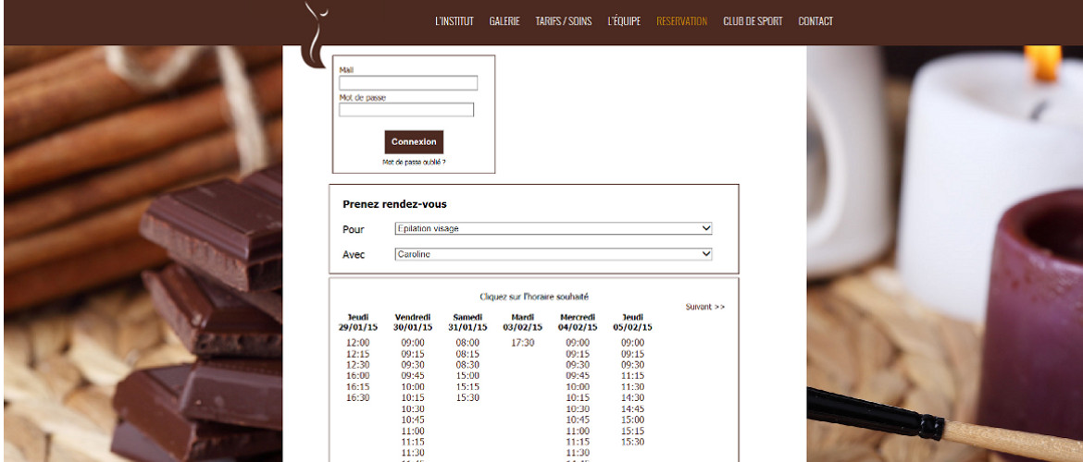The height and width of the screenshot is (462, 1083).
Task: Book Vendredi 30/01/15 at 11:30
Action: point(413,453)
